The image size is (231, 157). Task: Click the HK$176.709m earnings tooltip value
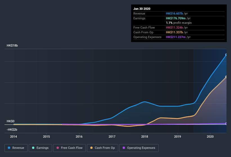click(x=176, y=18)
